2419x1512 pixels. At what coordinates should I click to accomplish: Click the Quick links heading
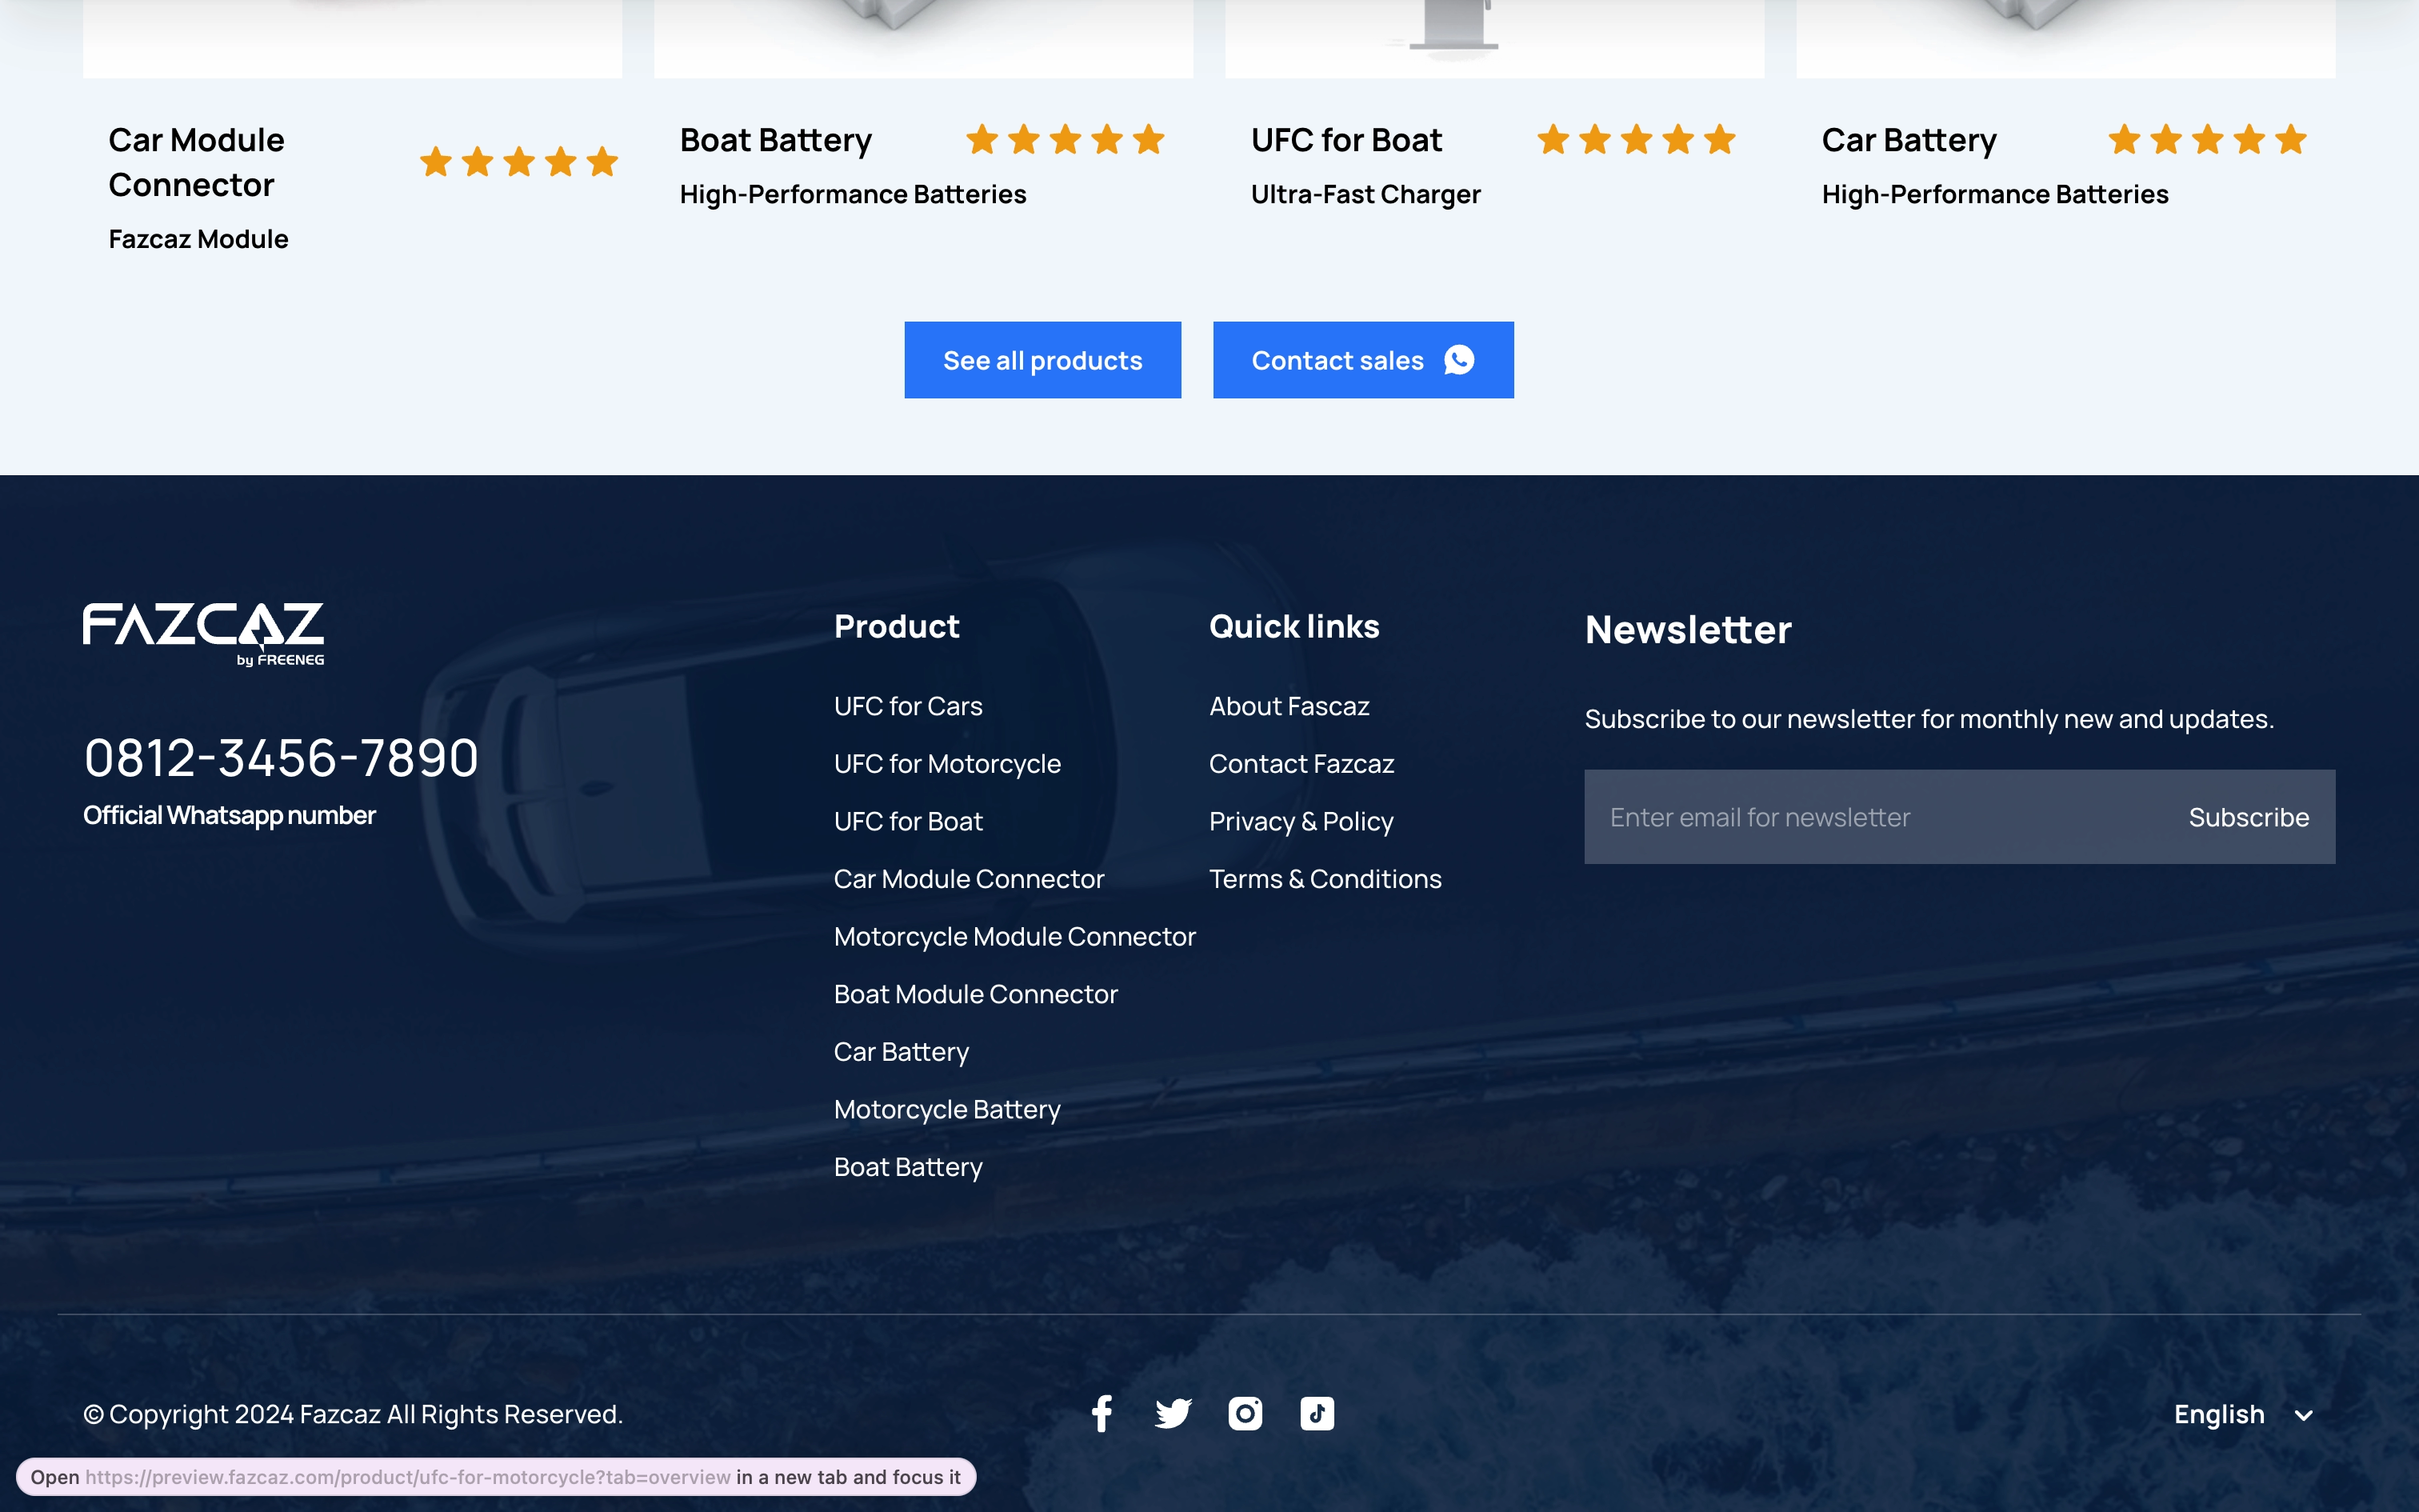point(1294,626)
